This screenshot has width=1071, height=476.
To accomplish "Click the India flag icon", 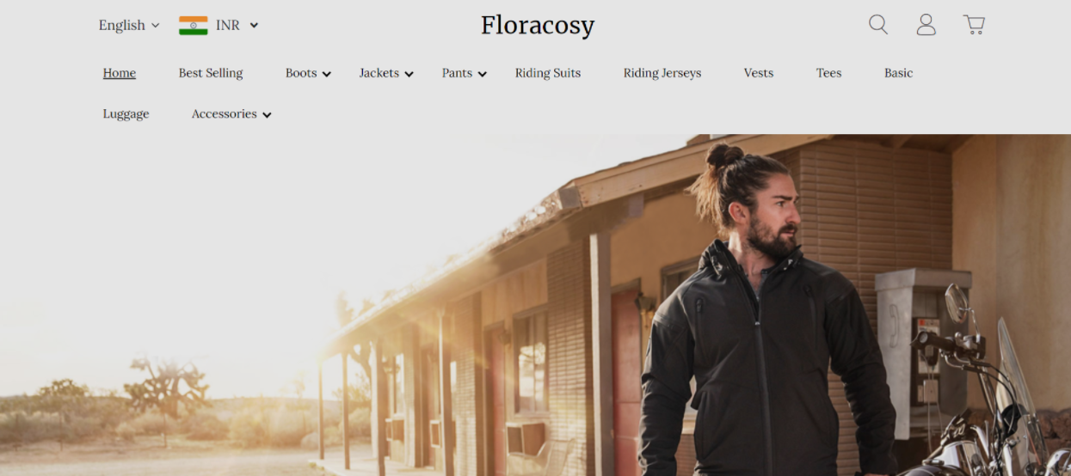I will point(194,25).
